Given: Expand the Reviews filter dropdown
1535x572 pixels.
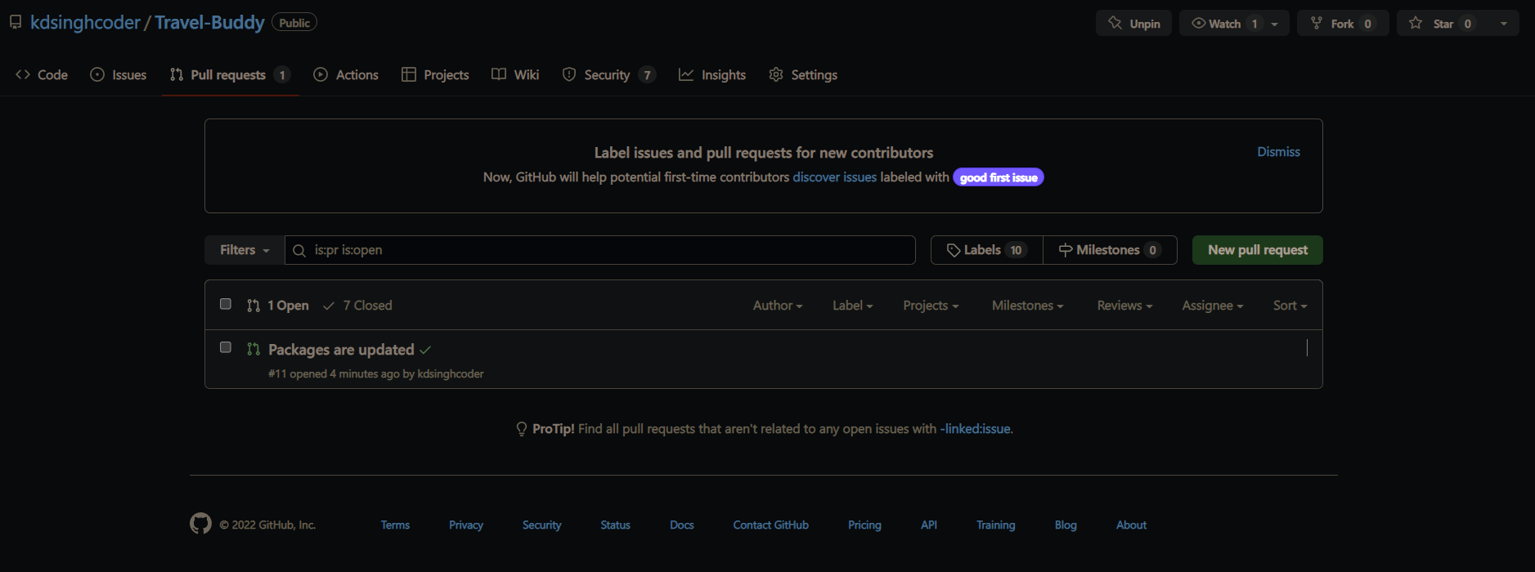Looking at the screenshot, I should point(1124,306).
